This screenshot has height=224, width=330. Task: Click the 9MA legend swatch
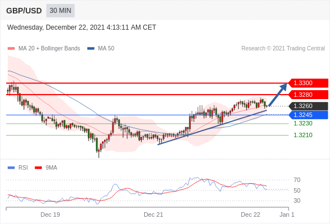38,168
